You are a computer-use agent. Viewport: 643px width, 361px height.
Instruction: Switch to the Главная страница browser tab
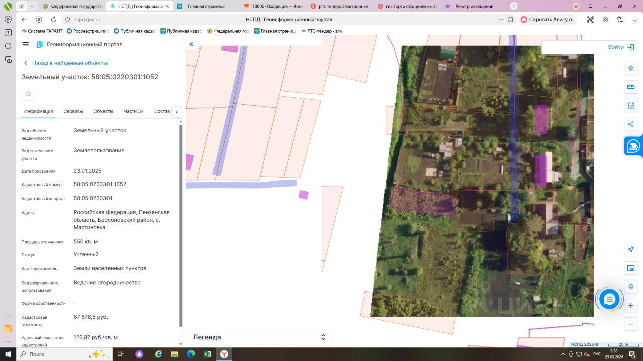click(206, 6)
